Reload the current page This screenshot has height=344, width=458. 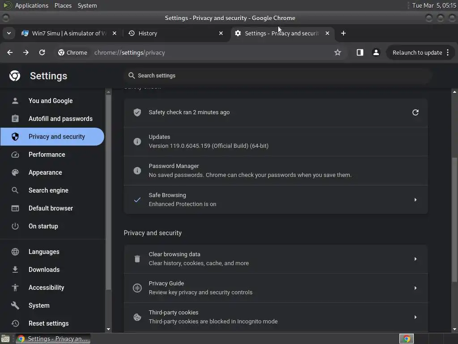pos(42,52)
